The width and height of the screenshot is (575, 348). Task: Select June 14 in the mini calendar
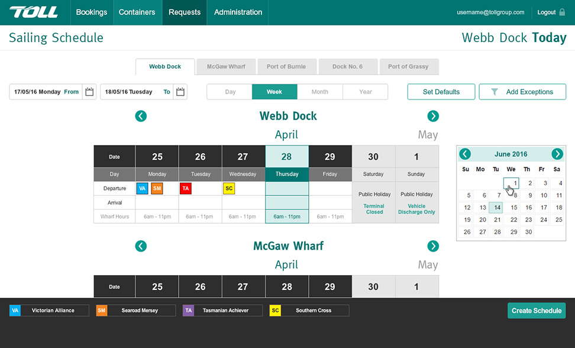click(496, 208)
